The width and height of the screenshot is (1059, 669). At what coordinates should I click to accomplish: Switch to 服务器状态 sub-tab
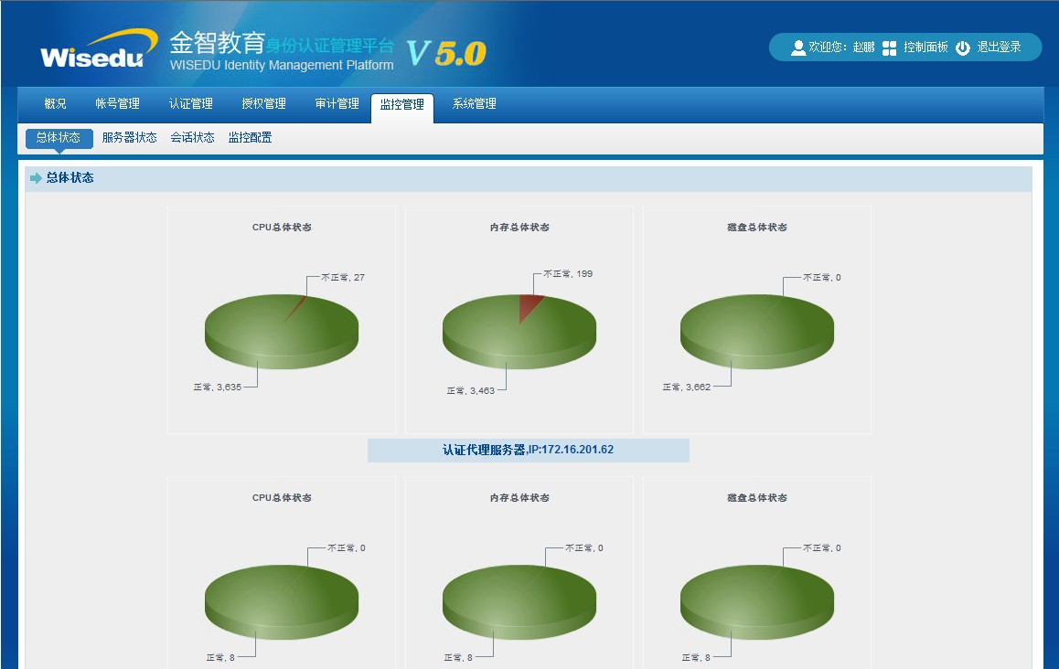point(129,138)
